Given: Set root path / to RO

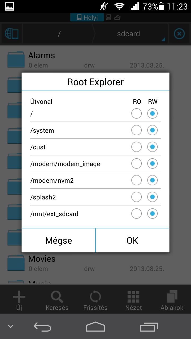Looking at the screenshot, I should point(136,114).
